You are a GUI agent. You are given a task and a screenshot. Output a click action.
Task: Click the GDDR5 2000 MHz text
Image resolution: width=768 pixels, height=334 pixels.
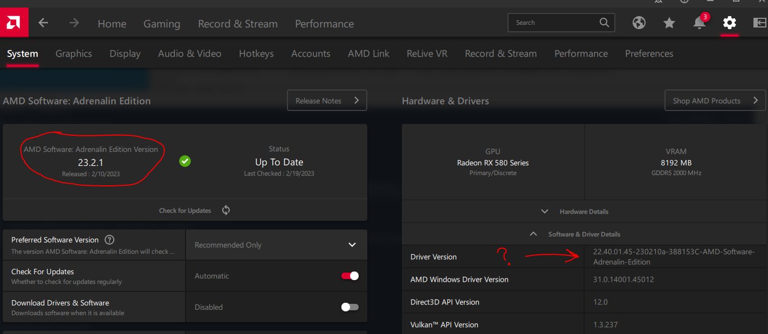click(676, 173)
